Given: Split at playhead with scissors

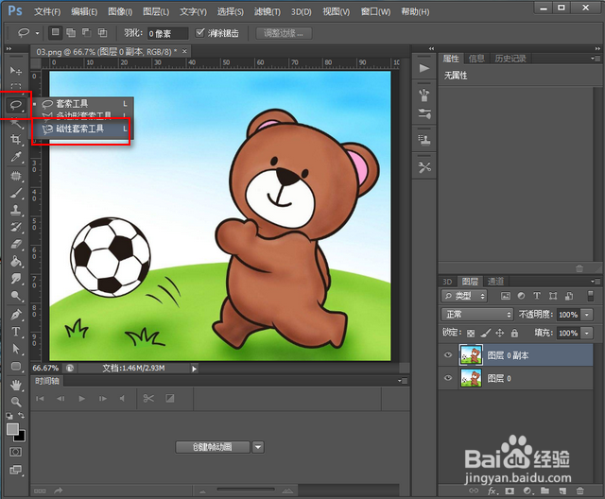Looking at the screenshot, I should pos(148,399).
